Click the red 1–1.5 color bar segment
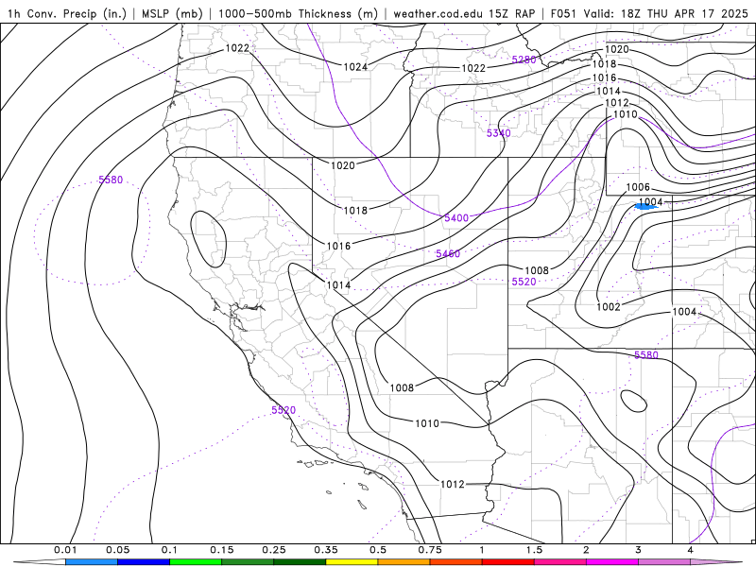This screenshot has height=567, width=756. click(508, 562)
